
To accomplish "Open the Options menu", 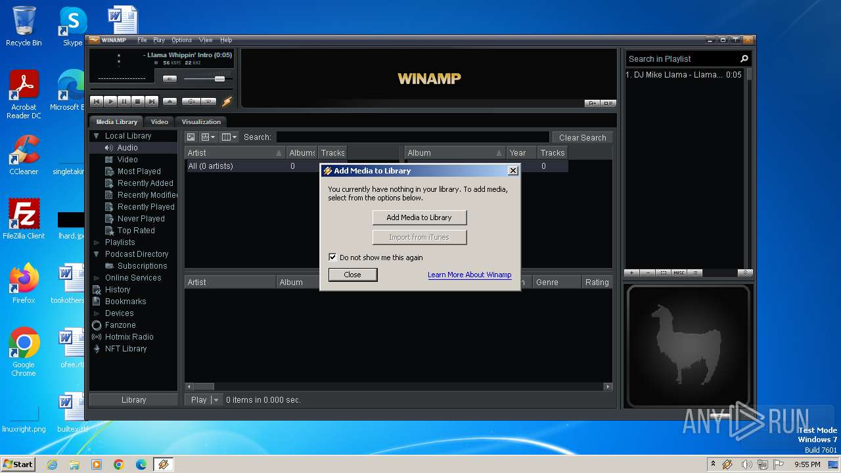I will (182, 40).
